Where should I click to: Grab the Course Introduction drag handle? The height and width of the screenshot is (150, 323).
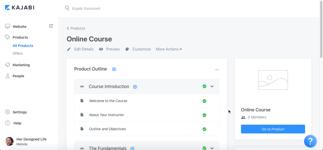[x=82, y=87]
